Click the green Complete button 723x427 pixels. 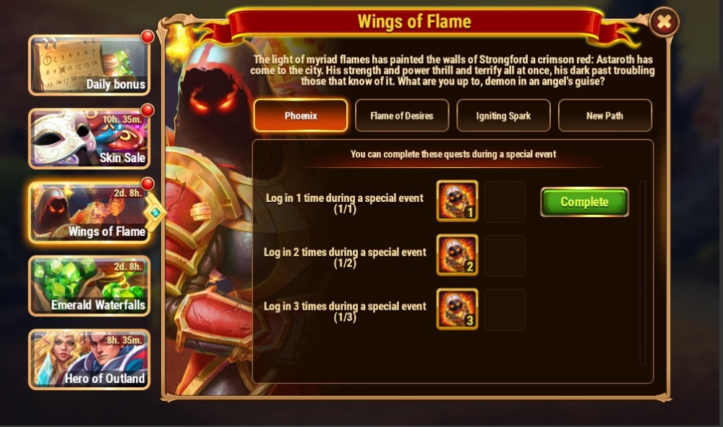click(584, 202)
